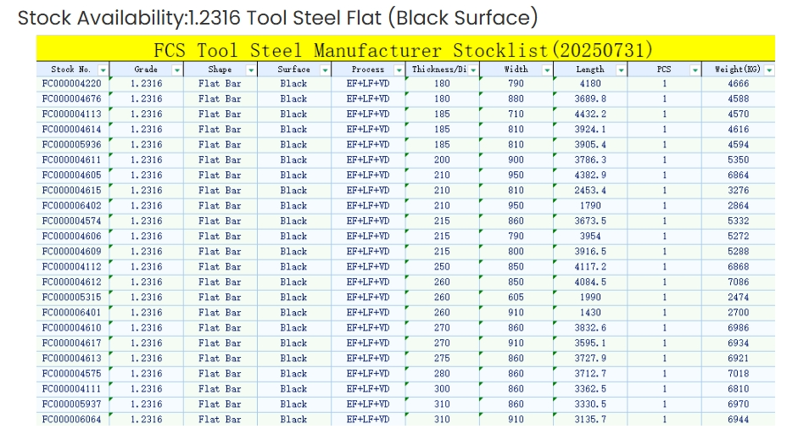The height and width of the screenshot is (429, 798).
Task: Select the yellow FCS Stocklist title banner
Action: (405, 49)
